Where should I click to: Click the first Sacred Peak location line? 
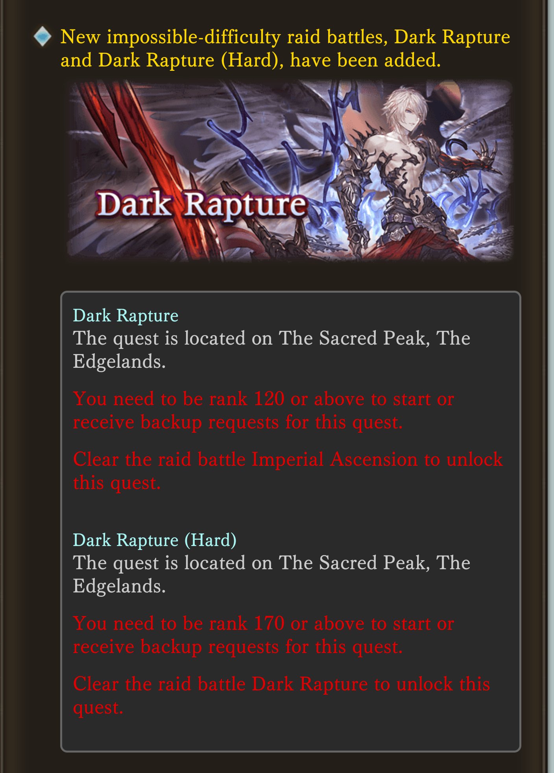click(271, 350)
